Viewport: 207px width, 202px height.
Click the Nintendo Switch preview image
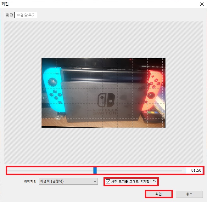pyautogui.click(x=103, y=93)
